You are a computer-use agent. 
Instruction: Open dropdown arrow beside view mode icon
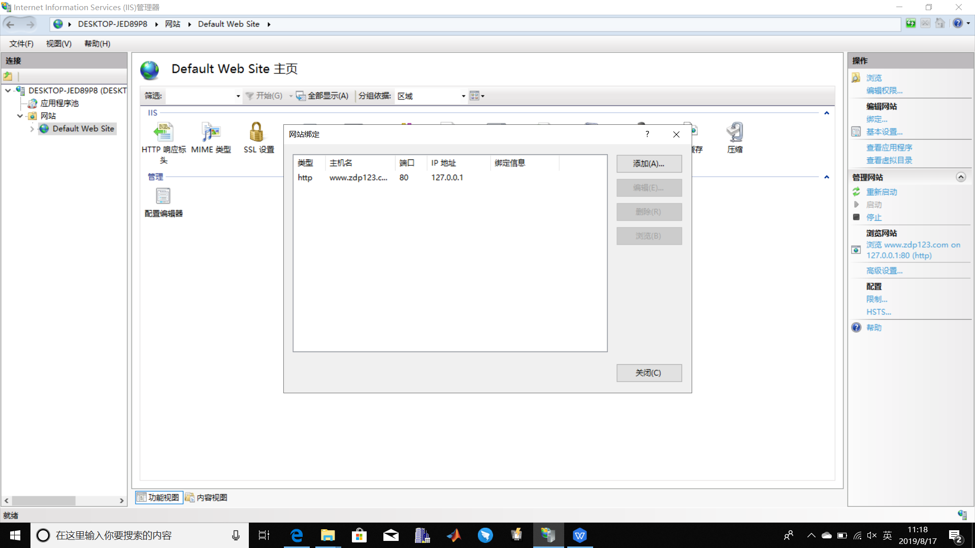[x=483, y=96]
